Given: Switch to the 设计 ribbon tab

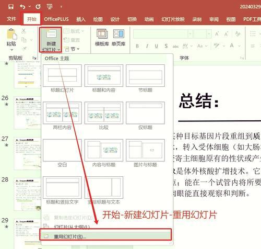Looking at the screenshot, I should click(x=115, y=19).
